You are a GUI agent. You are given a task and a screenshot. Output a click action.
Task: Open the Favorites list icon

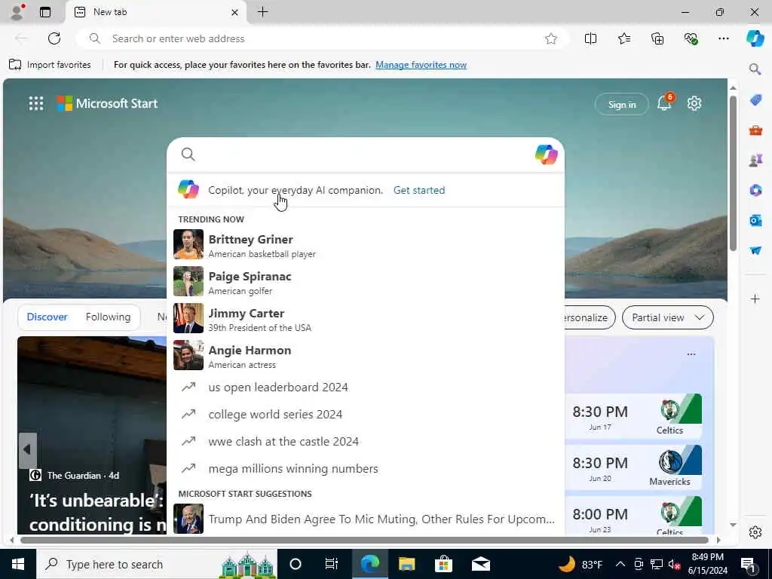[x=623, y=38]
